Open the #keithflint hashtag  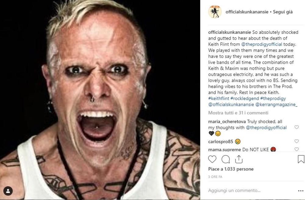[x=219, y=98]
